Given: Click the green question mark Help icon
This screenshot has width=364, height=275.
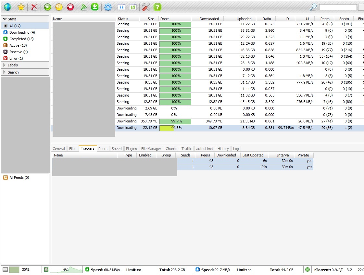Looking at the screenshot, I should (157, 7).
